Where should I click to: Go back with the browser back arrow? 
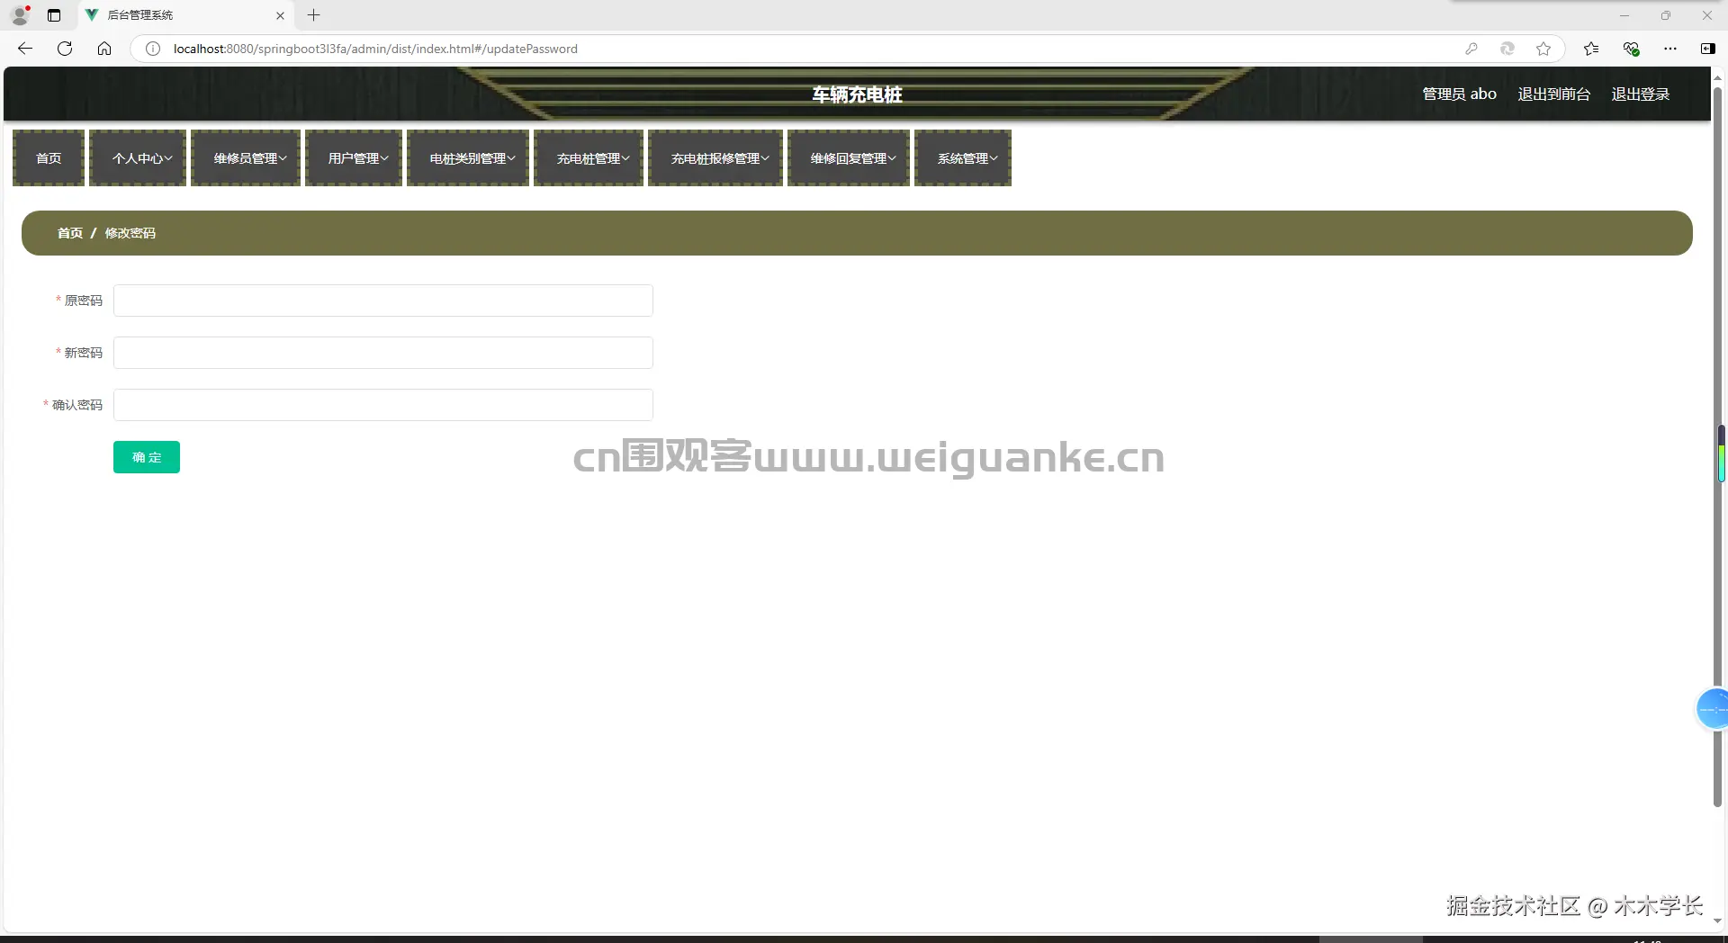[x=25, y=49]
